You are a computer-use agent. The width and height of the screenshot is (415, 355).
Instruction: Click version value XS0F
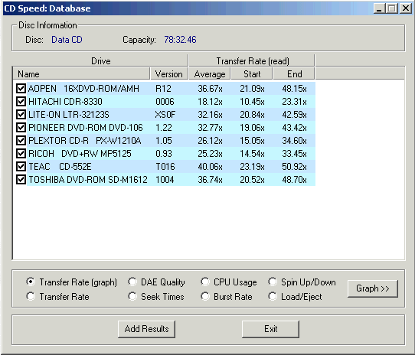pos(165,114)
